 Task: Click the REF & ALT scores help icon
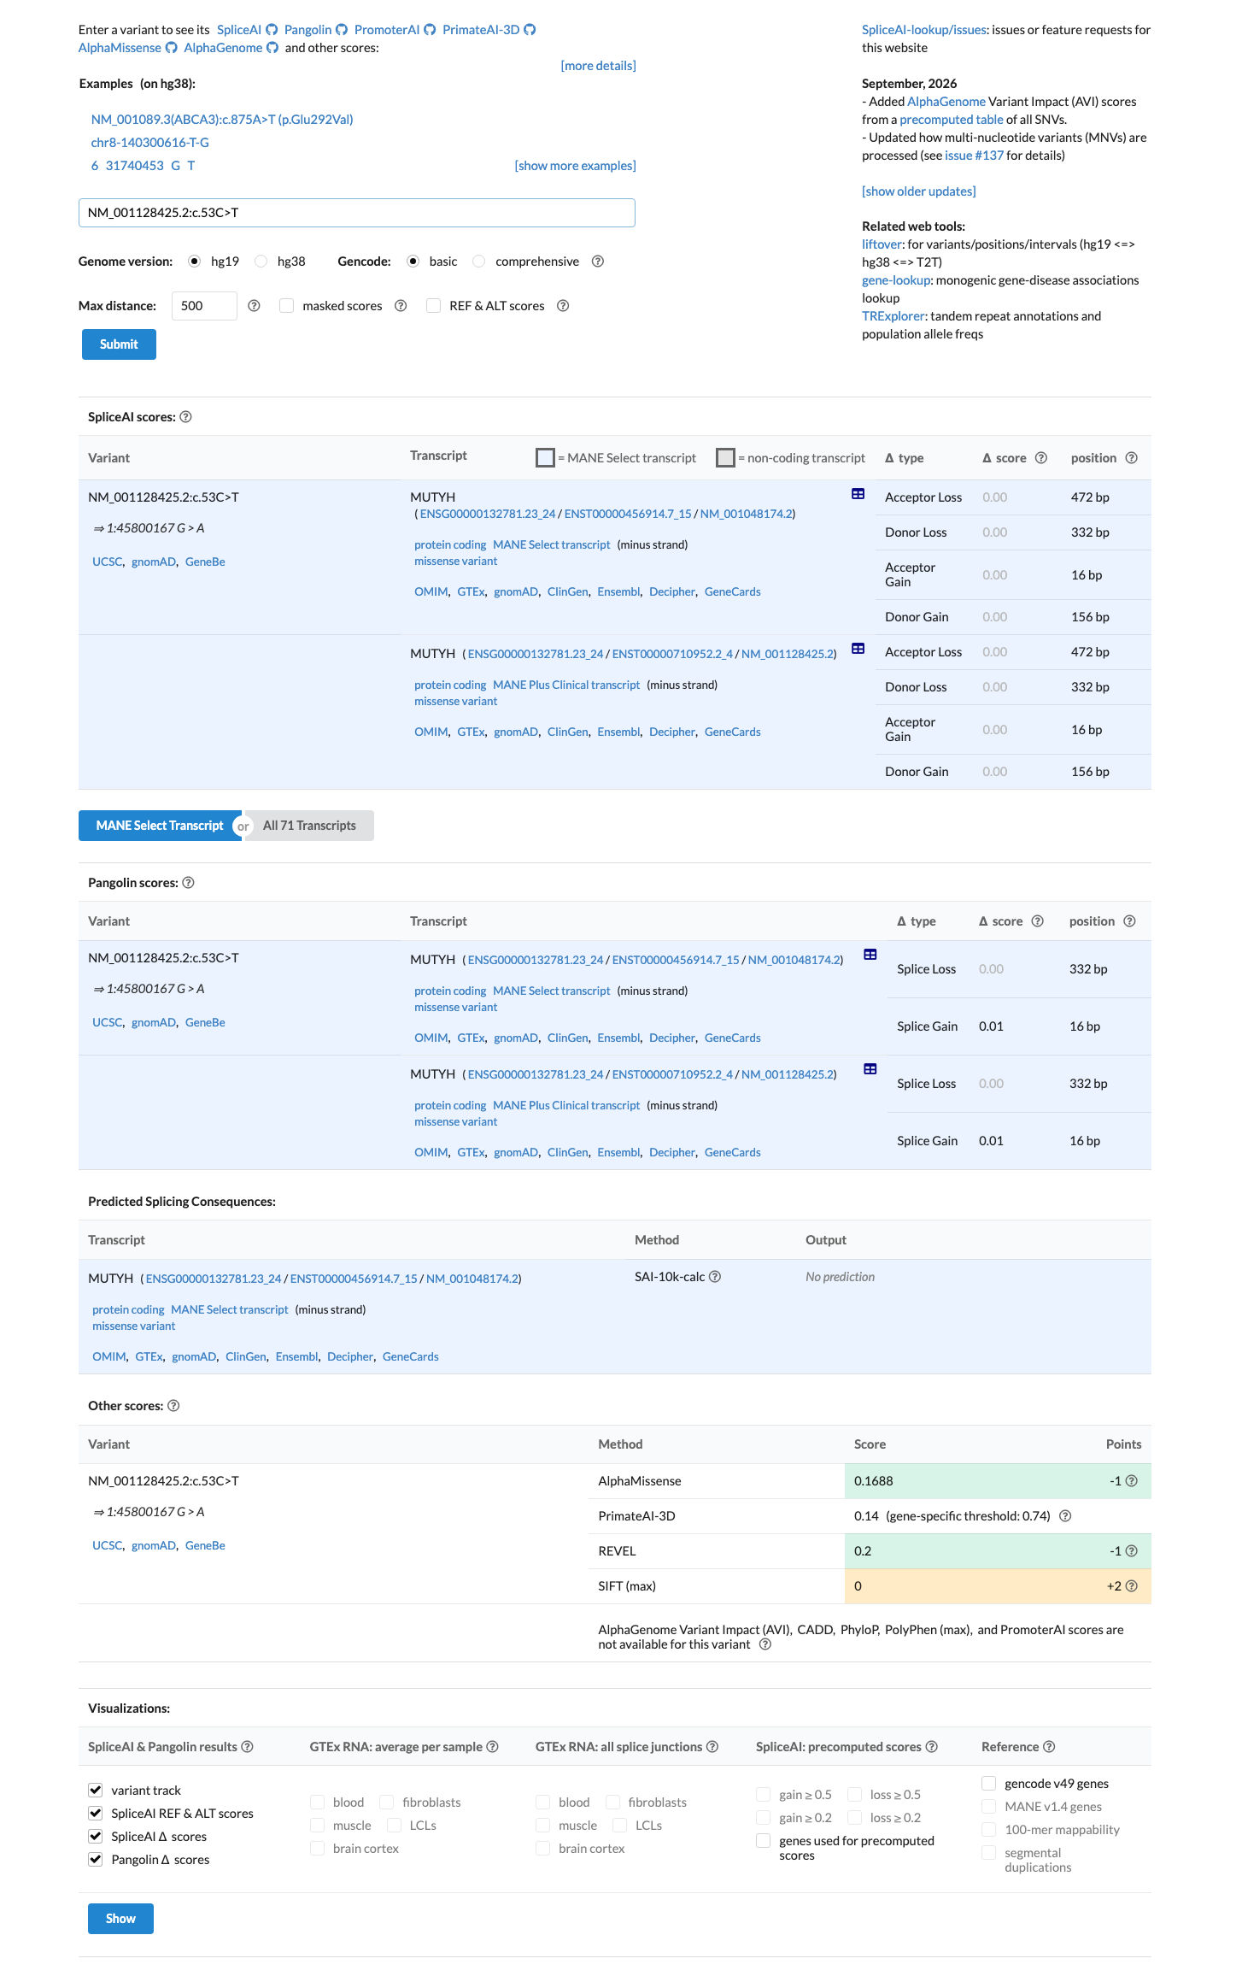(x=563, y=306)
